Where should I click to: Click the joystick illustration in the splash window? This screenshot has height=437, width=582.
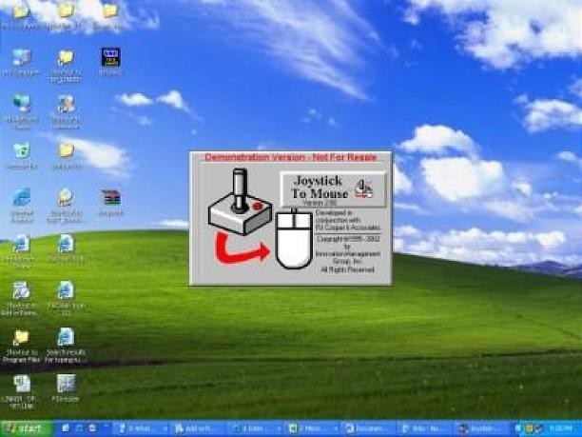(x=241, y=202)
